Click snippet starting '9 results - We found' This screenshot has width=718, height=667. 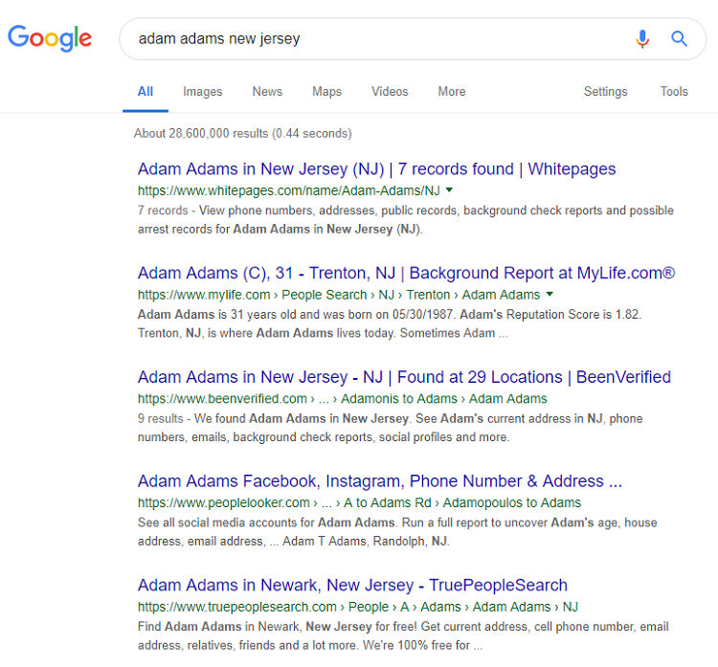pos(391,428)
